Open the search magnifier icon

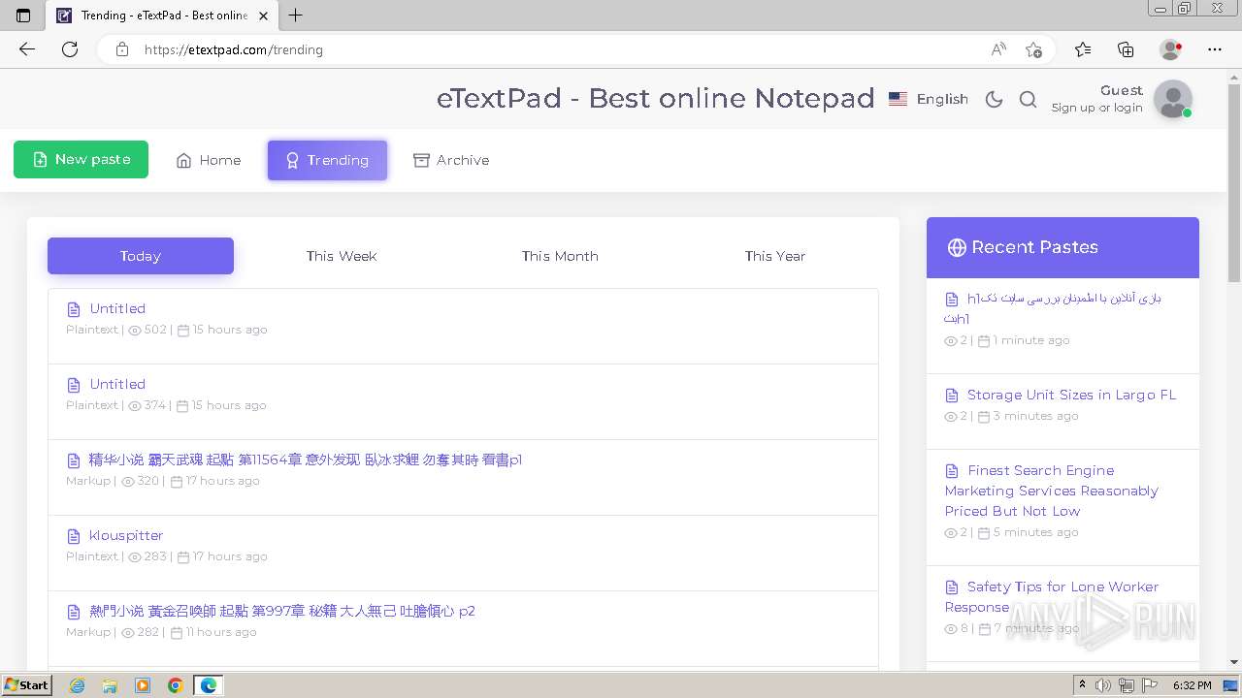tap(1029, 99)
